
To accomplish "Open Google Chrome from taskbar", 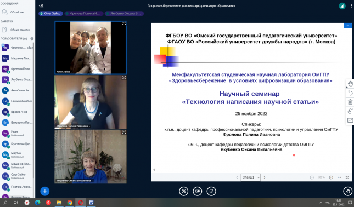I will point(70,203).
